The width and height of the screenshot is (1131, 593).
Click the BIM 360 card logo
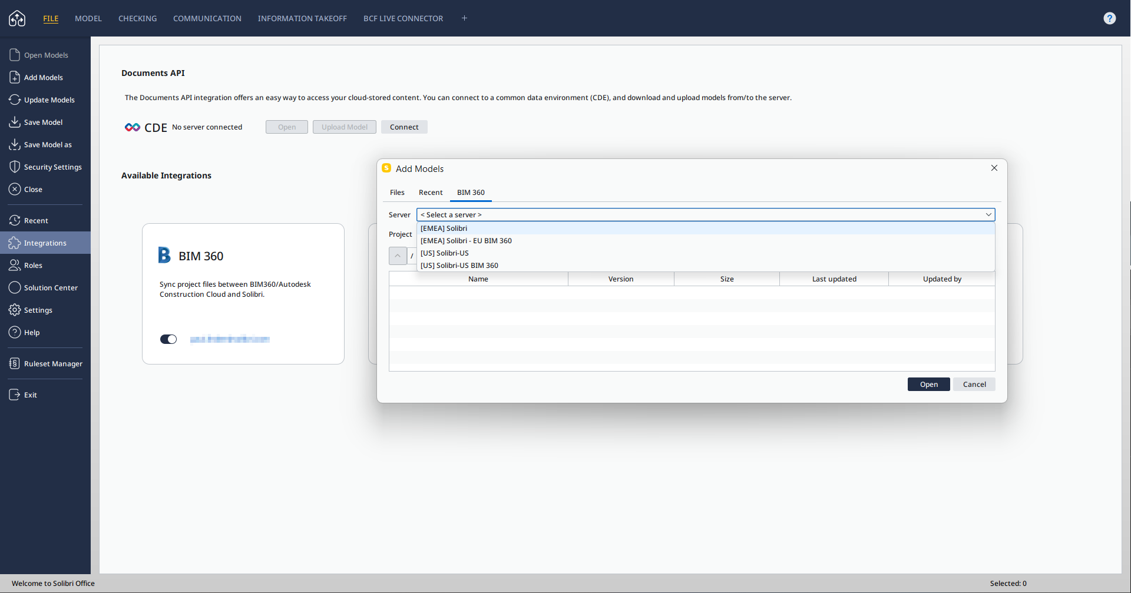[x=164, y=255]
